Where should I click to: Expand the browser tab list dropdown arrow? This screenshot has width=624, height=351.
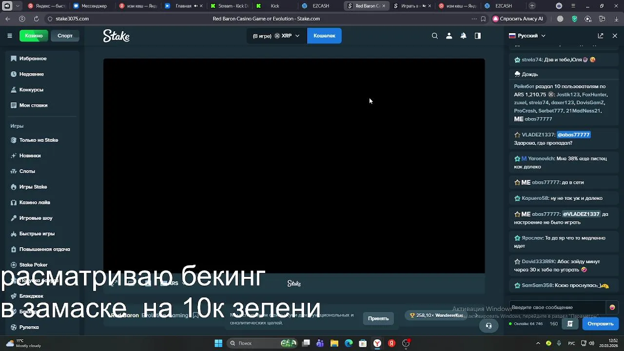(x=19, y=6)
